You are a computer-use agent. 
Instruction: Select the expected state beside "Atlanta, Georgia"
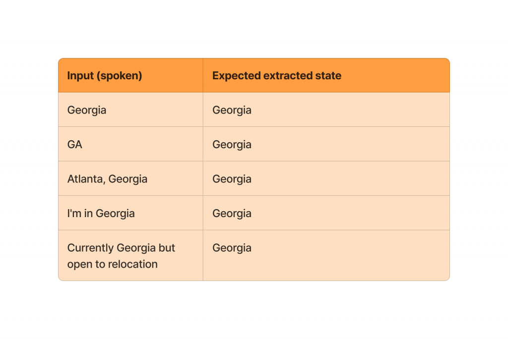point(232,179)
